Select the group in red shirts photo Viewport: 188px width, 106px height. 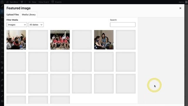pos(60,40)
